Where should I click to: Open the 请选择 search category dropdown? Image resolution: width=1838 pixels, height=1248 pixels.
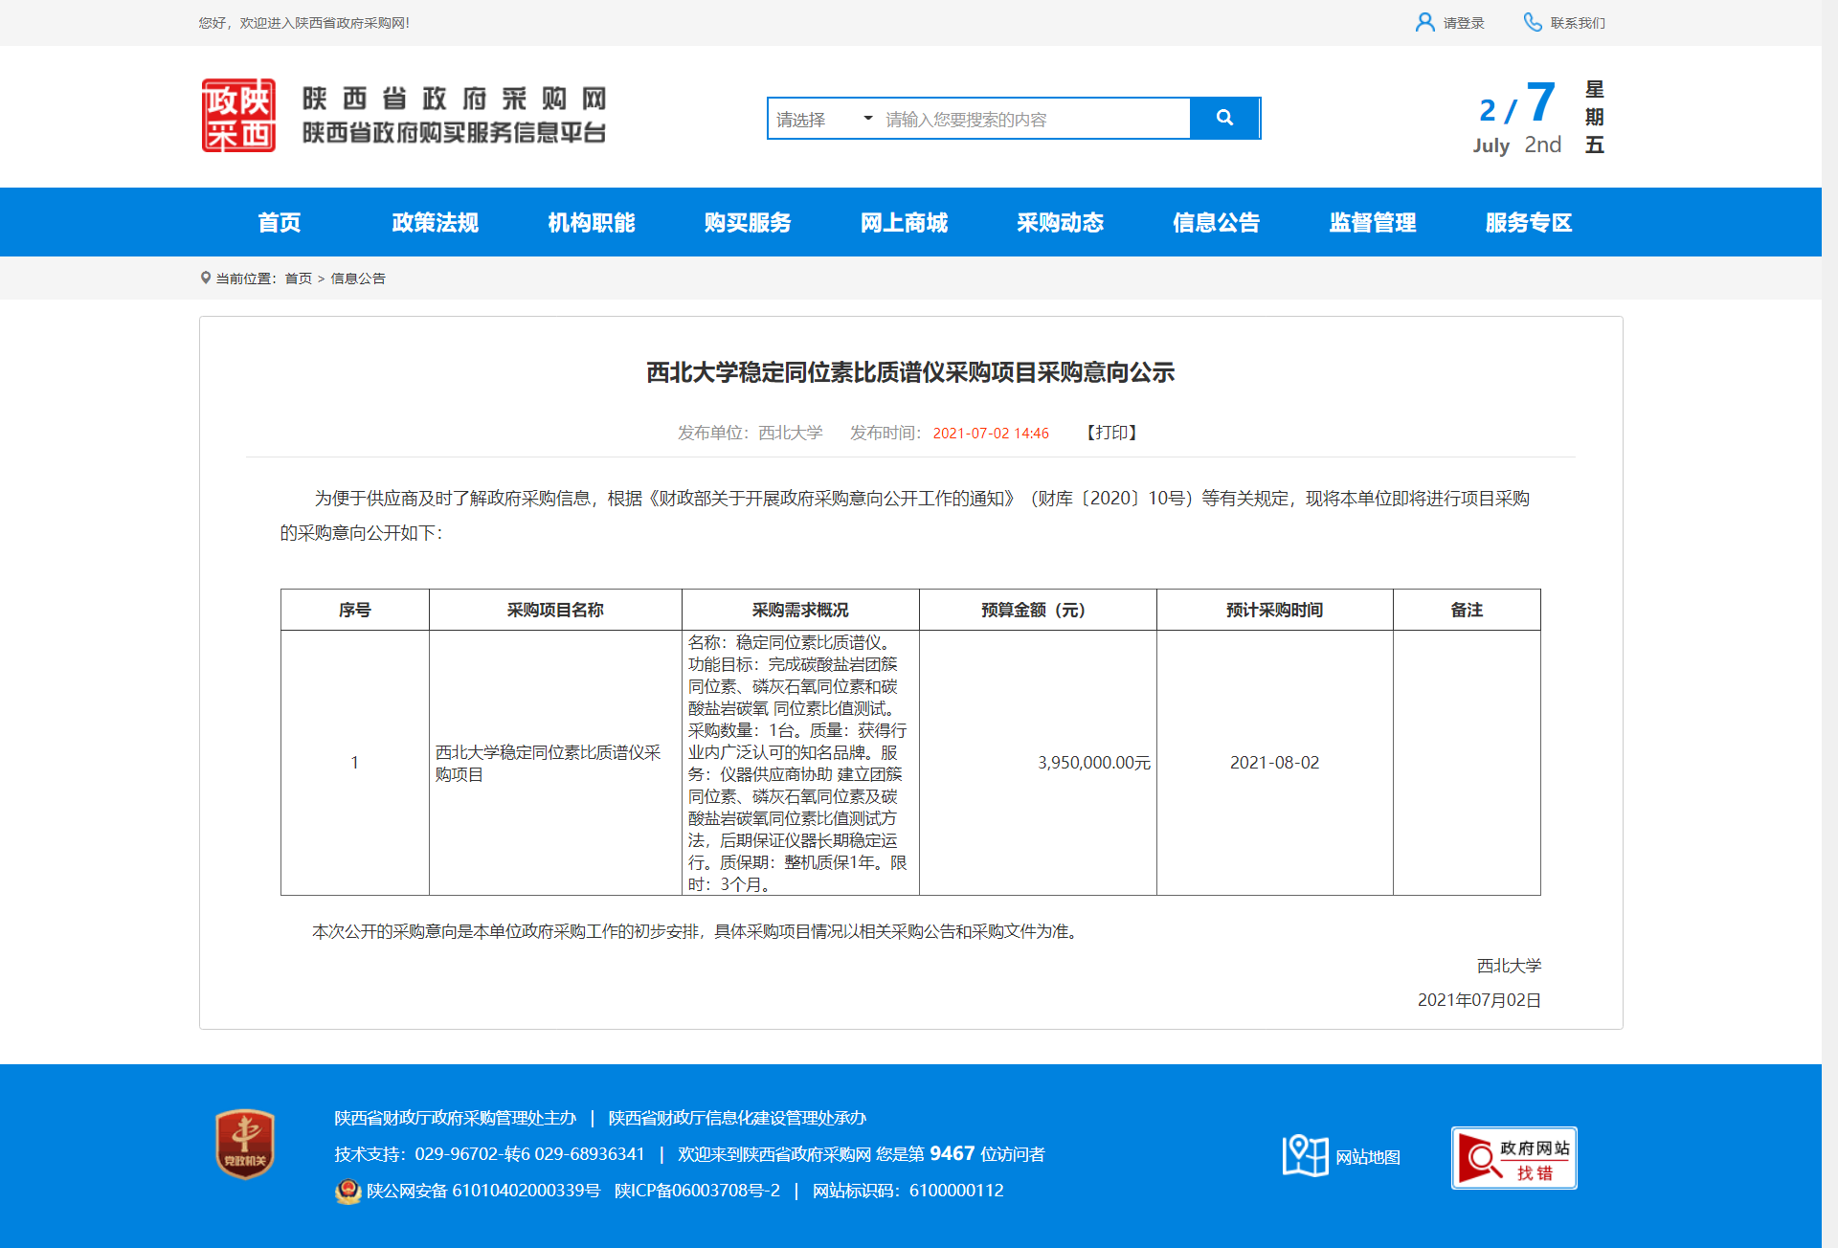(823, 119)
